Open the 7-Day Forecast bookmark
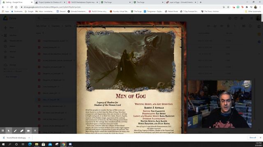 [189, 11]
